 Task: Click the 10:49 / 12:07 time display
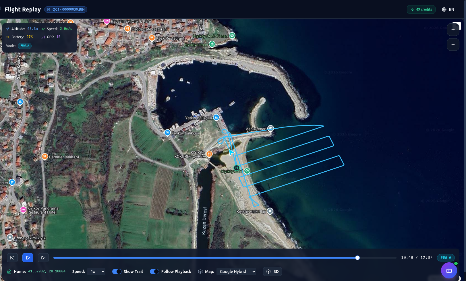(417, 257)
